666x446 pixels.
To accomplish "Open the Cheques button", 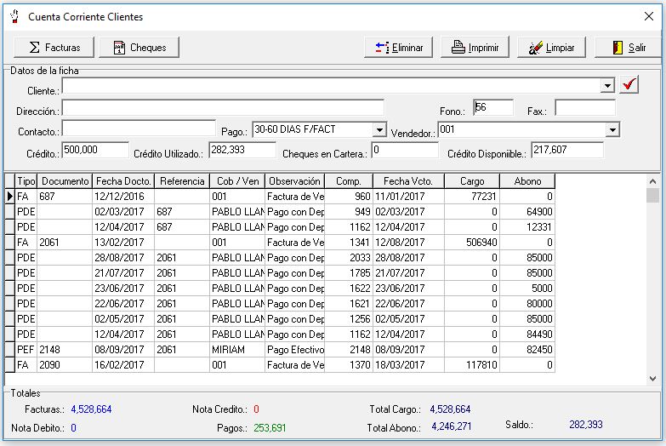I will click(x=139, y=48).
